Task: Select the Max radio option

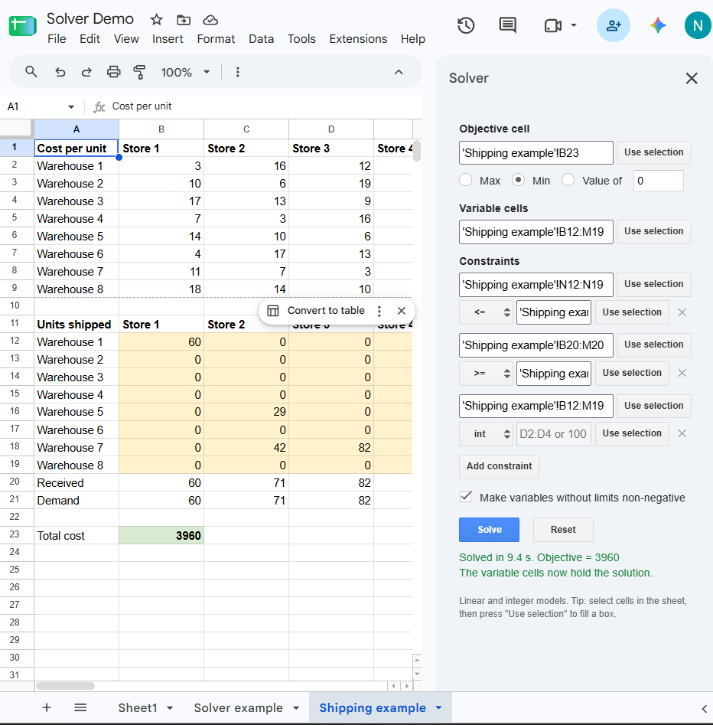Action: tap(465, 180)
